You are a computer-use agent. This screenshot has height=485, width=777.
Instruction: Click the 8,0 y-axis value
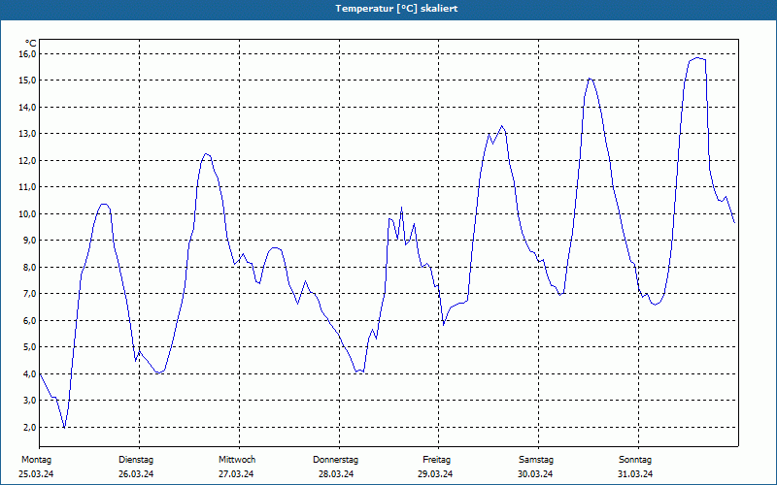(x=30, y=268)
